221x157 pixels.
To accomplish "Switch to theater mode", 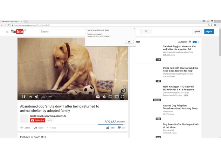I will (110, 97).
